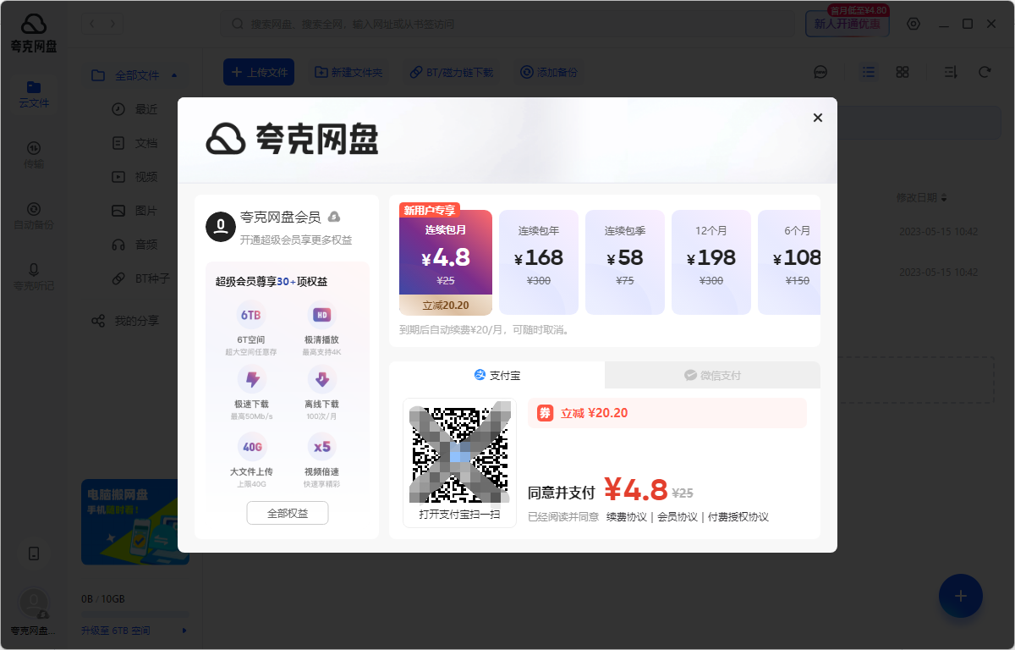
Task: Click the 新建文件夹 toolbar button
Action: (x=348, y=72)
